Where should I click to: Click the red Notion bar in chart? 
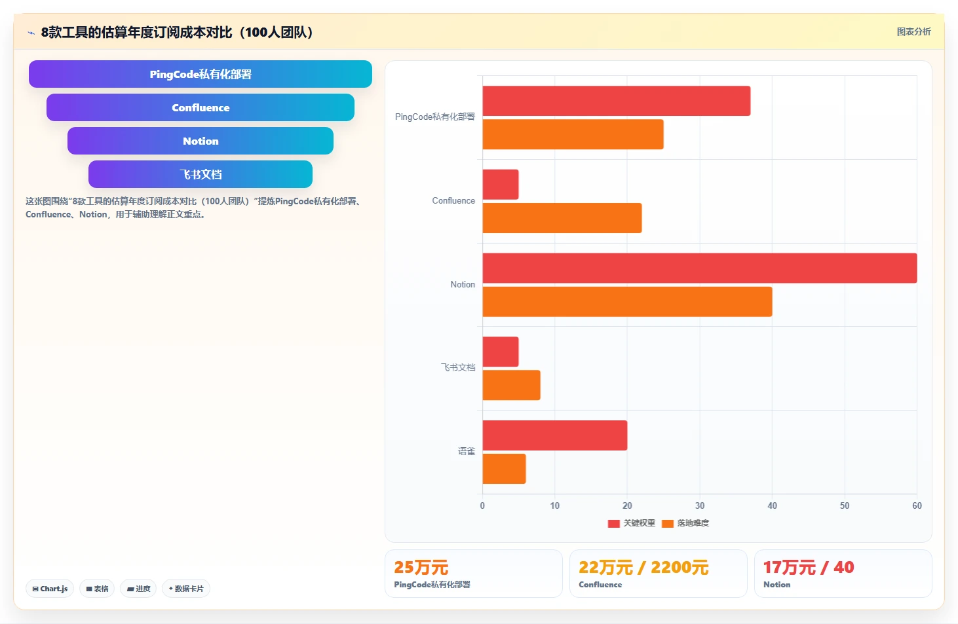click(700, 268)
